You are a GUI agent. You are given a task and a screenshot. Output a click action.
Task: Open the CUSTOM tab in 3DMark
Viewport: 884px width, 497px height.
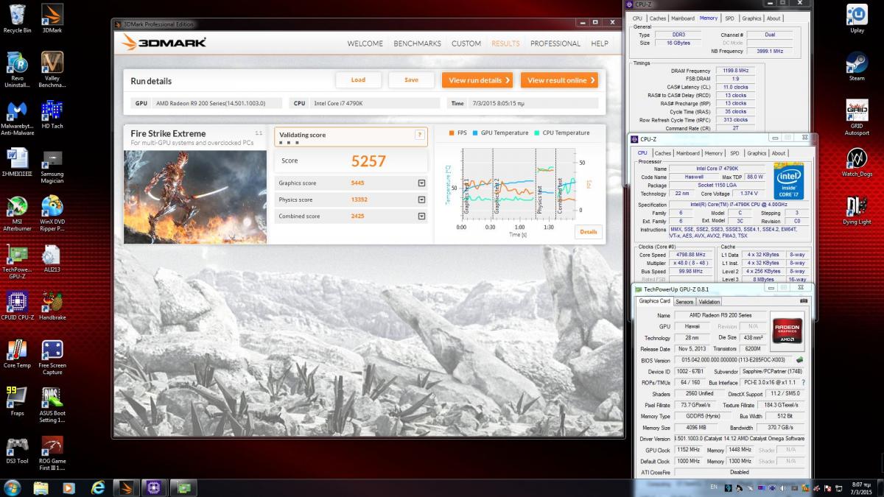tap(466, 43)
